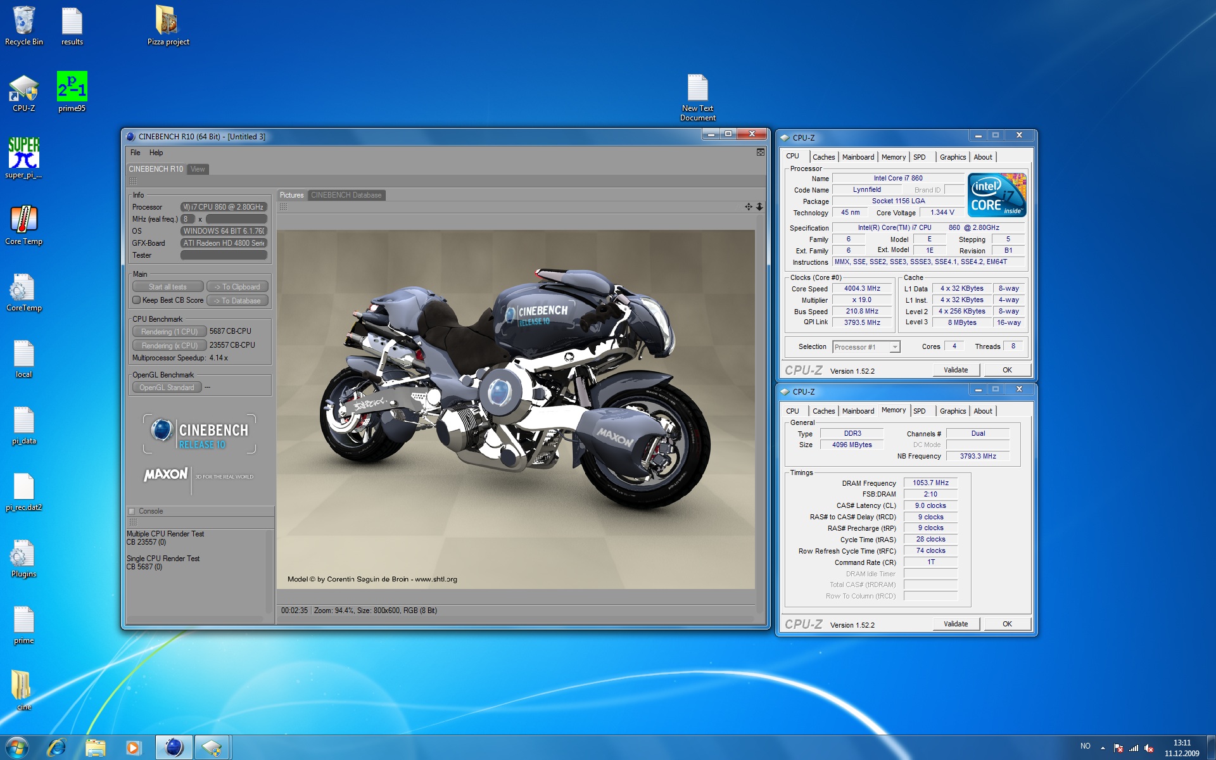Select the New Text Document icon
1216x760 pixels.
click(x=697, y=97)
